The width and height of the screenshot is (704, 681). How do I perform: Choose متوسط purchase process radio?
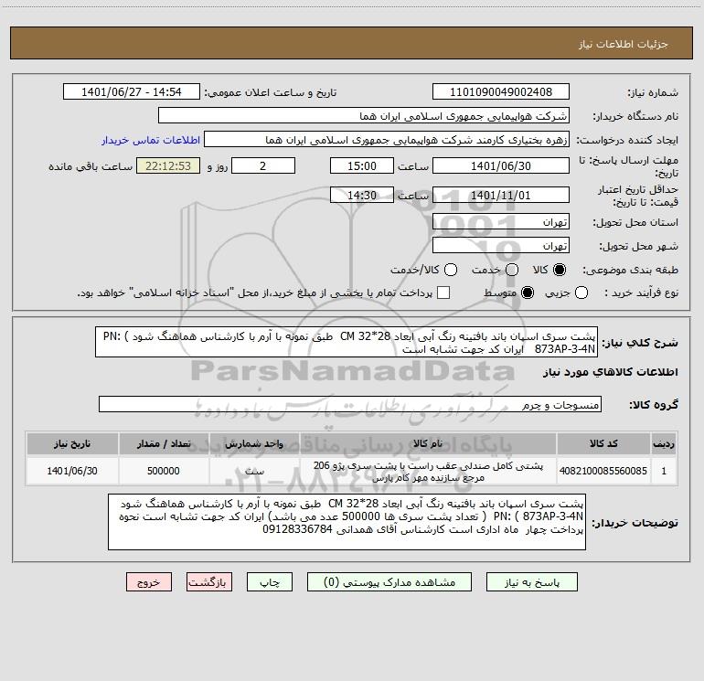[528, 293]
